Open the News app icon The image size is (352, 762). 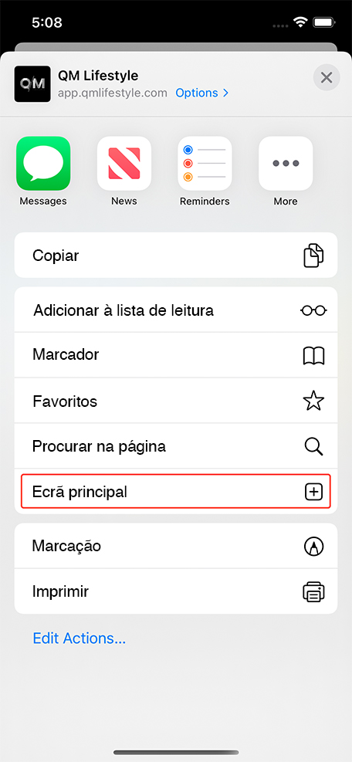tap(124, 164)
